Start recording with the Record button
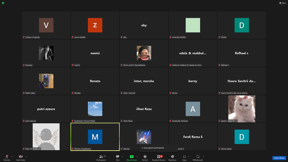Viewport: 288px width, 162px height. pyautogui.click(x=145, y=157)
